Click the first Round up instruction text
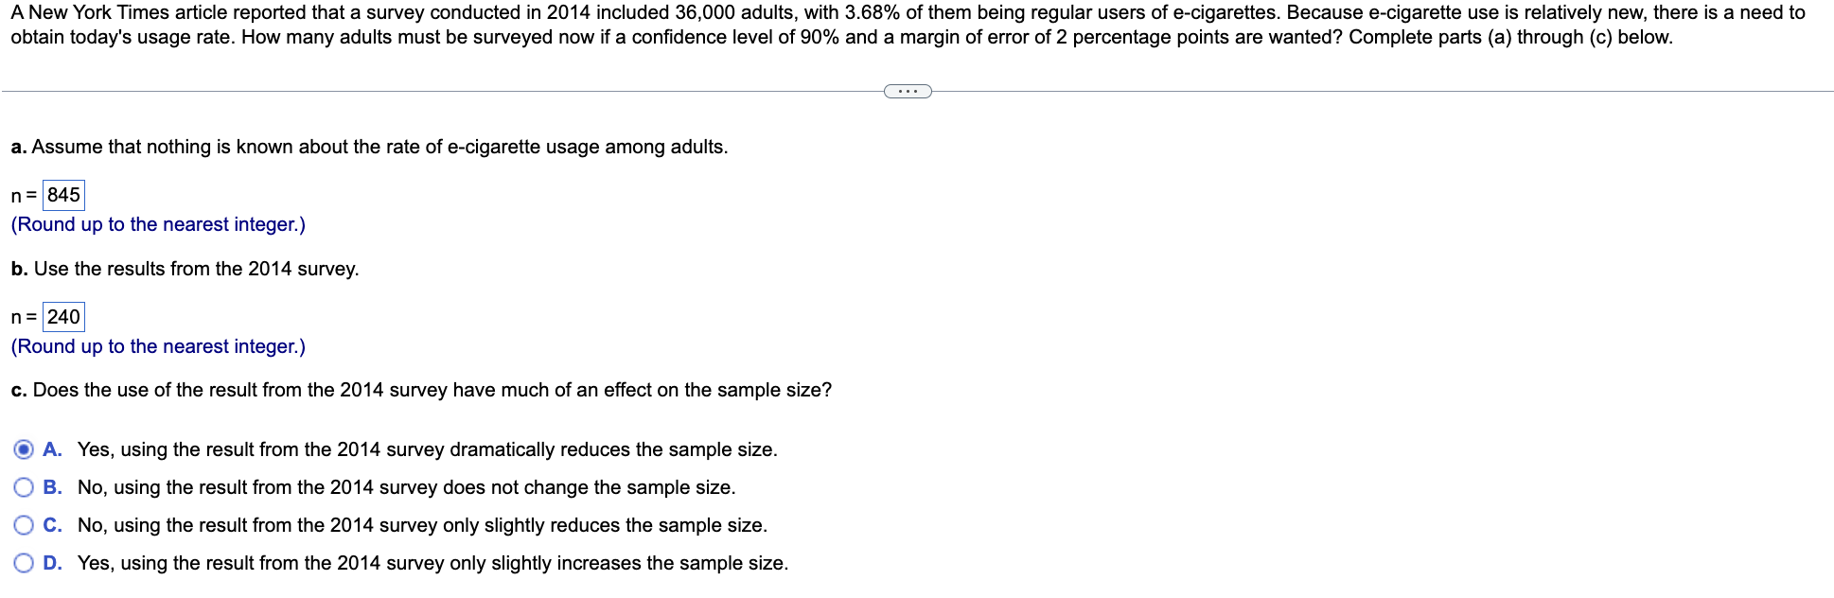Viewport: 1834px width, 598px height. point(156,224)
